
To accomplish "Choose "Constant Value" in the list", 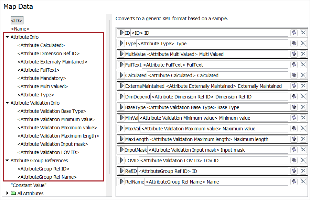I will point(29,185).
